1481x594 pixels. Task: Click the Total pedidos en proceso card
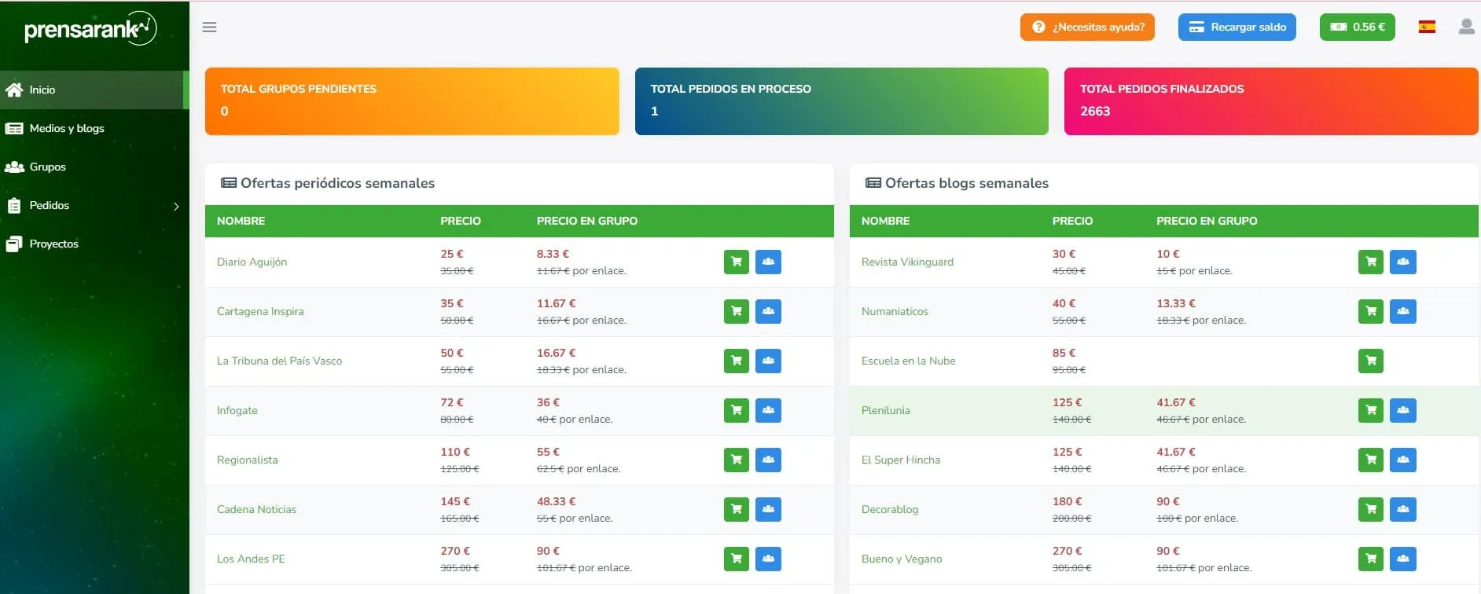point(842,101)
